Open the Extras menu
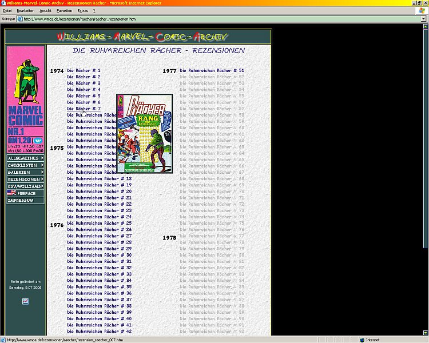Image resolution: width=429 pixels, height=343 pixels. coord(82,11)
